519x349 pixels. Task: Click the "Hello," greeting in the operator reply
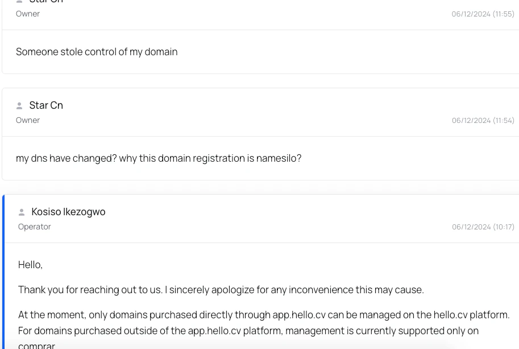coord(30,265)
